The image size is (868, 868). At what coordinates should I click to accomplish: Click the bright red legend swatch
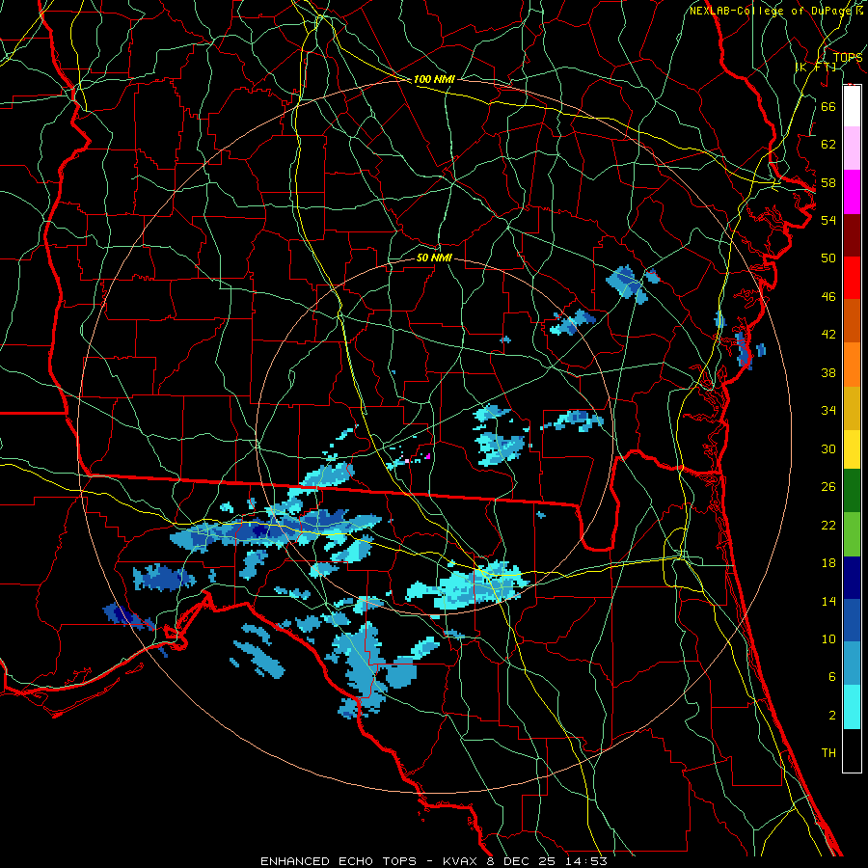(852, 278)
